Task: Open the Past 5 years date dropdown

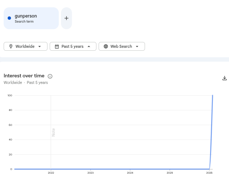Action: point(73,46)
